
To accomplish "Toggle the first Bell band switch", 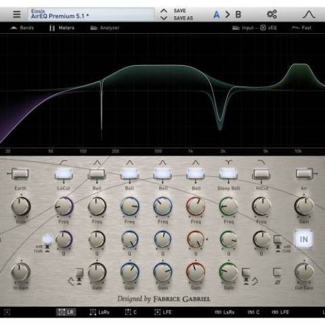I will pos(97,173).
